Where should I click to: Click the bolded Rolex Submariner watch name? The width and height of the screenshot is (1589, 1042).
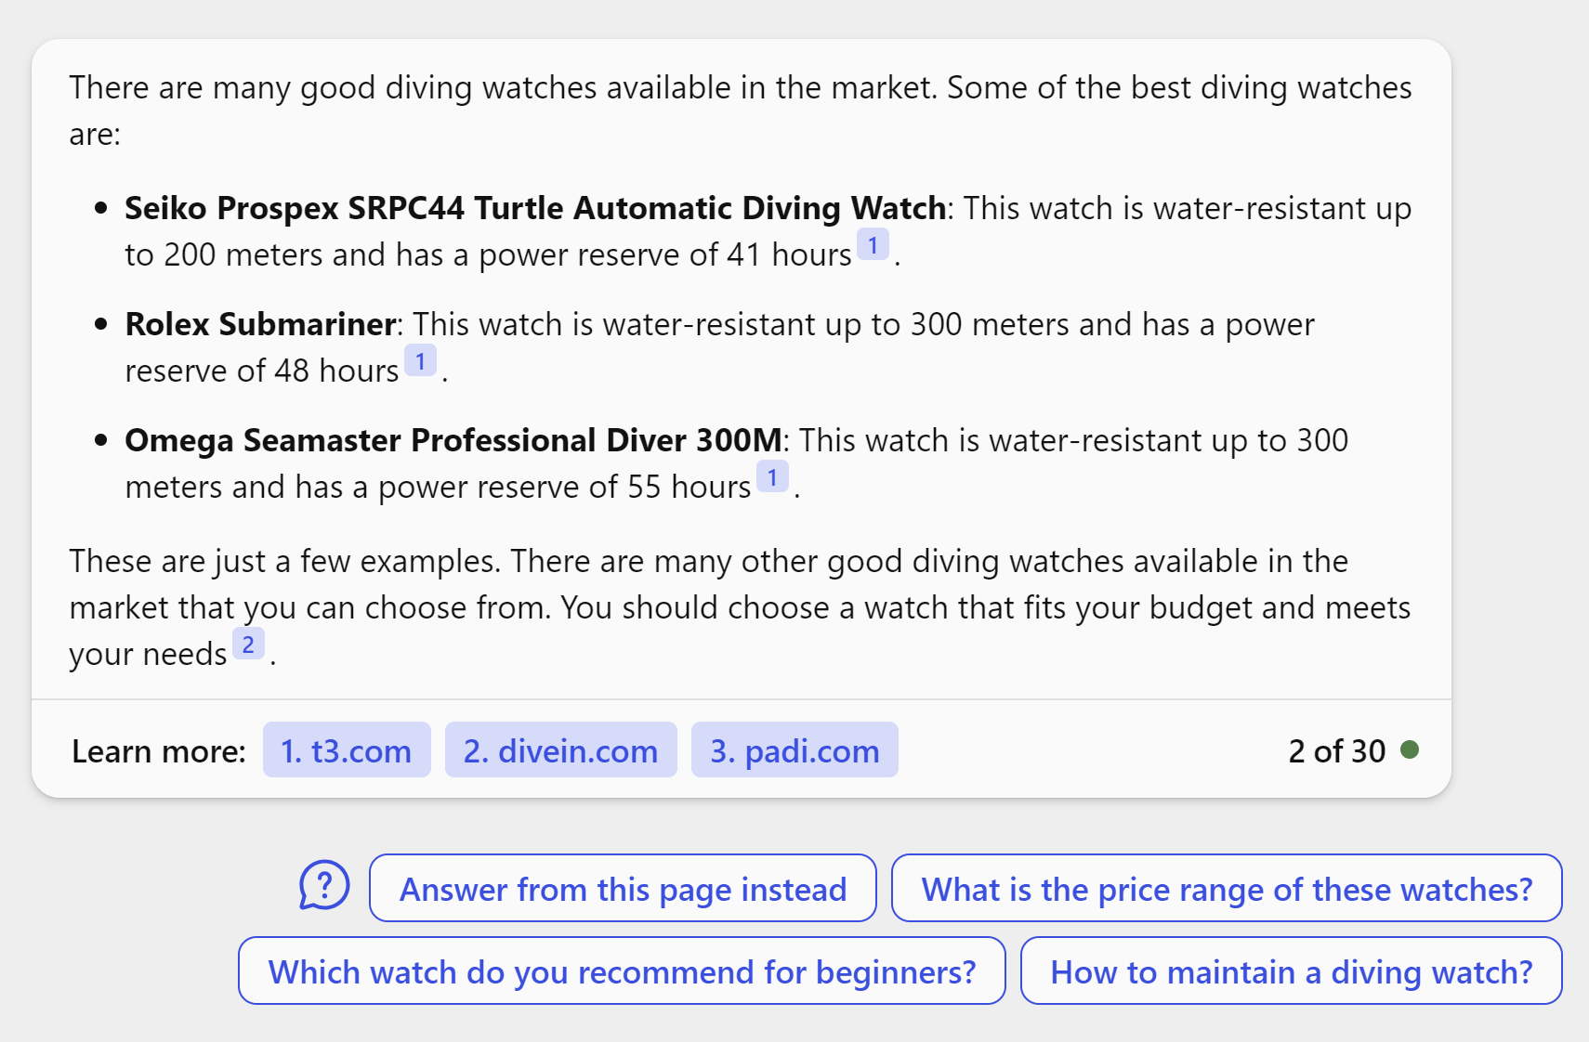coord(258,324)
